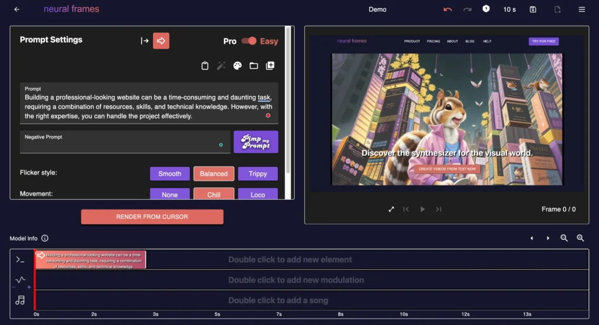The image size is (599, 325).
Task: Click the Model Info label
Action: [23, 238]
